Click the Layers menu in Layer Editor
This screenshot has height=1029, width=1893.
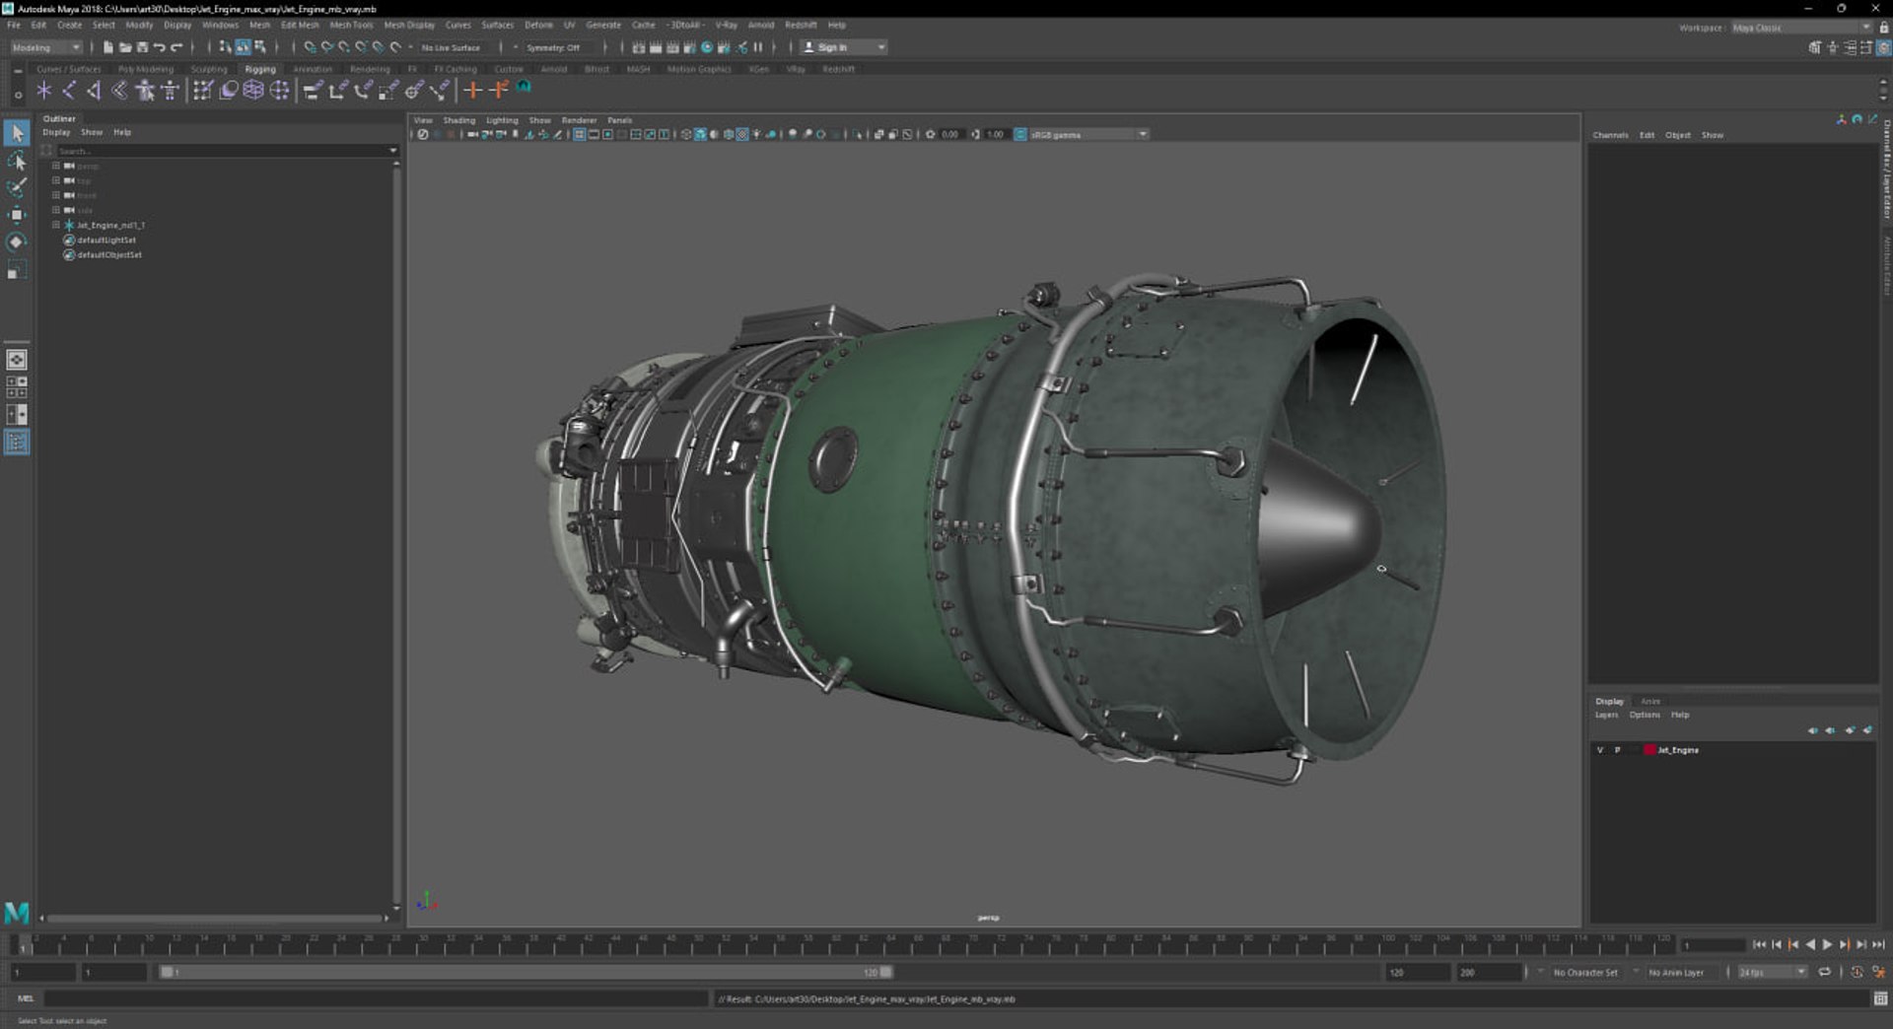[1606, 715]
